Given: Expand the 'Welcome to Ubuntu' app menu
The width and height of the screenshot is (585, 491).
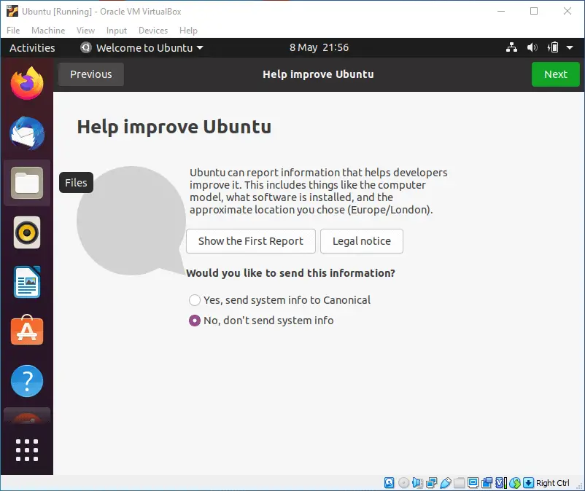Looking at the screenshot, I should (x=142, y=47).
